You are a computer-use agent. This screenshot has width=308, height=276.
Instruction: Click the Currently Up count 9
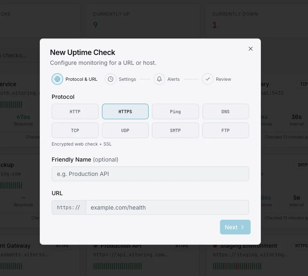[x=95, y=25]
